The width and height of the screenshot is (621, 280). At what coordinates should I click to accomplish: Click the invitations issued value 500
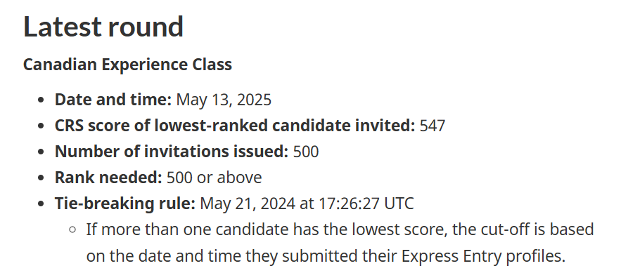coord(306,152)
